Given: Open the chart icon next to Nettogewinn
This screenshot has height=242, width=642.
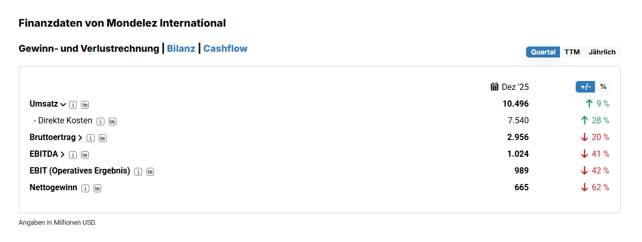Looking at the screenshot, I should coord(97,188).
